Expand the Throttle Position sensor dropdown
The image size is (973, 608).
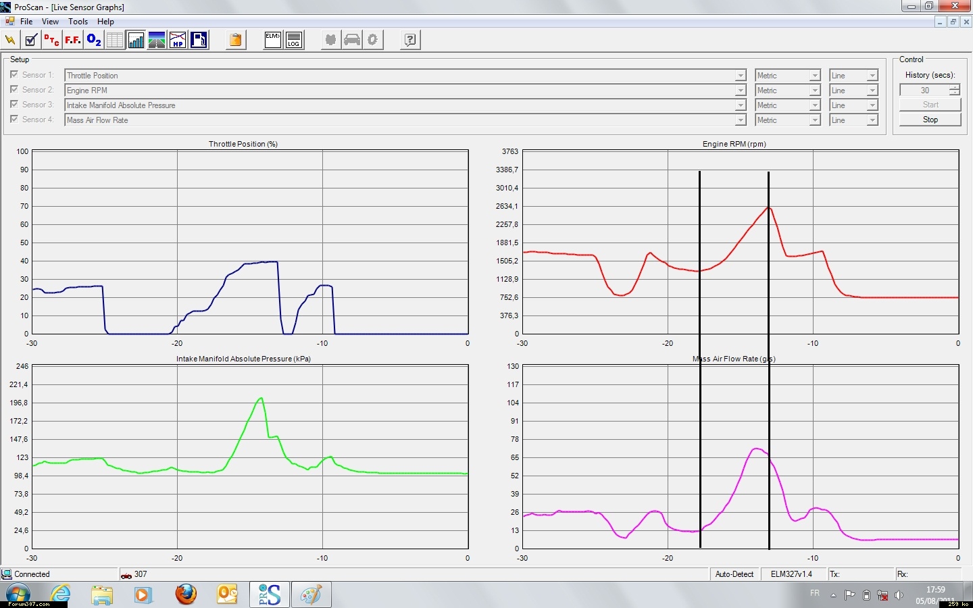(741, 76)
